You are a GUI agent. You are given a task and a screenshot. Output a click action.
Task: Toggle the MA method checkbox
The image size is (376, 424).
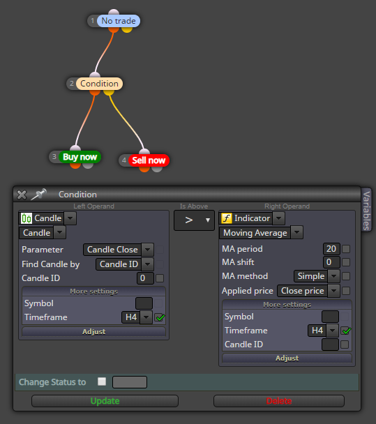pyautogui.click(x=346, y=276)
